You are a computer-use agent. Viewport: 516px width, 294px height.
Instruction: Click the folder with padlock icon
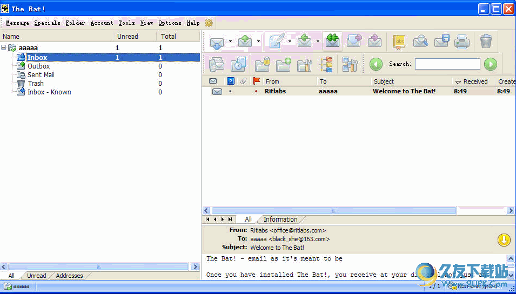point(262,64)
